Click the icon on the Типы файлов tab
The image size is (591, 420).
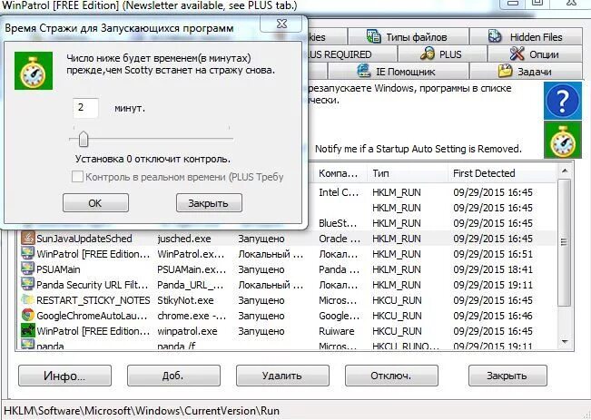pyautogui.click(x=373, y=36)
